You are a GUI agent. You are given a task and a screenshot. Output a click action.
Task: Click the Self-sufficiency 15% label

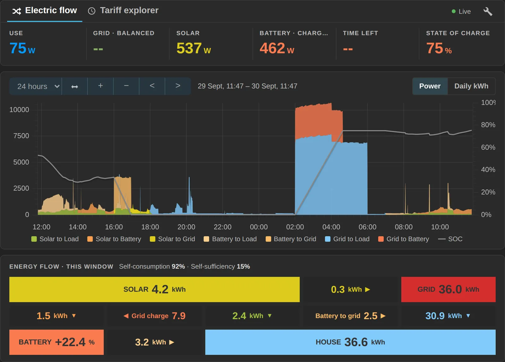(x=220, y=267)
